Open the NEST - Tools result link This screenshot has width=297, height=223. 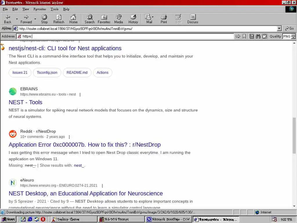click(26, 102)
